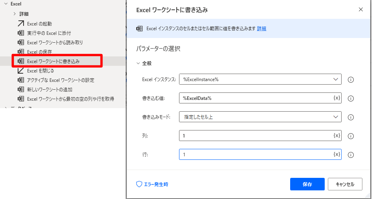Click the Excel の起動 arrow icon
Viewport: 373px width, 199px height.
(21, 24)
